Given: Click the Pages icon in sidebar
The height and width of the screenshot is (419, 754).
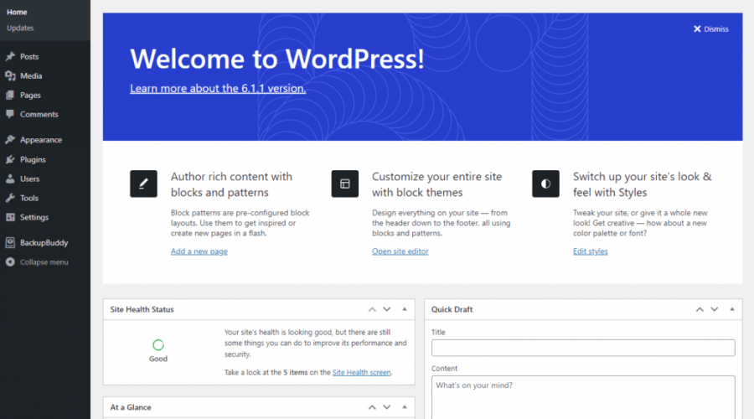Looking at the screenshot, I should (10, 95).
